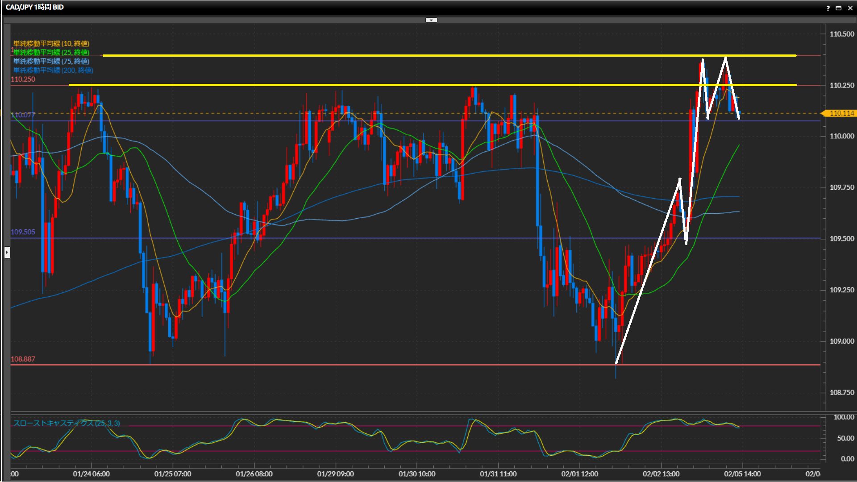Expand the top toolbar dropdown arrow
Image resolution: width=857 pixels, height=482 pixels.
pos(431,20)
